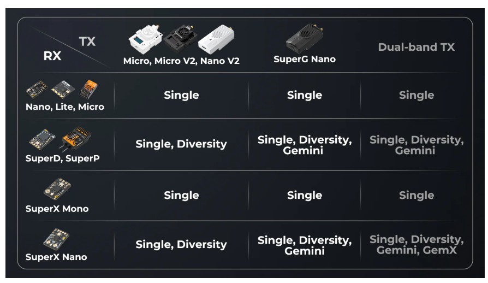Select the TX header label
The image size is (488, 283).
pyautogui.click(x=87, y=42)
